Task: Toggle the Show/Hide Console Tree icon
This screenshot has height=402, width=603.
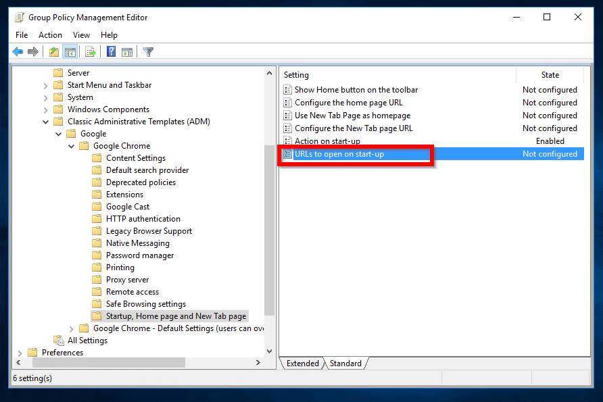Action: (x=70, y=52)
